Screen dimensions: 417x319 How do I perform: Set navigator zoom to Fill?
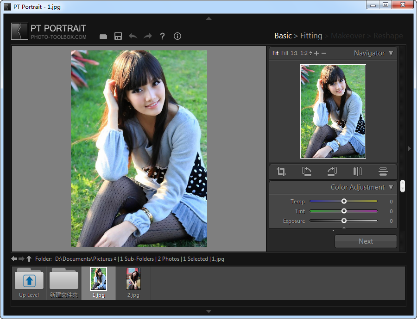tap(284, 53)
